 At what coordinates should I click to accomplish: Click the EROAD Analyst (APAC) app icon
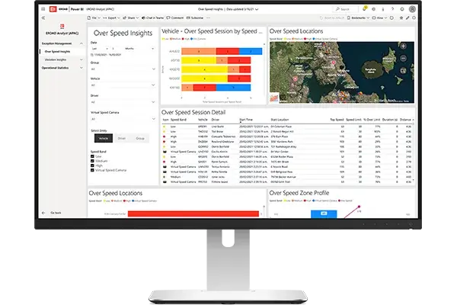(62, 26)
